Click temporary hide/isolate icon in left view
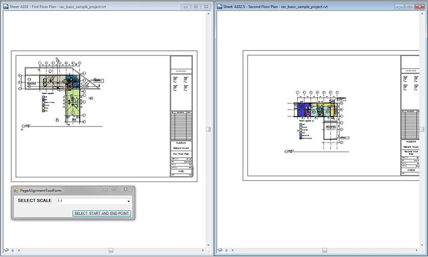The image size is (428, 257). (x=5, y=250)
